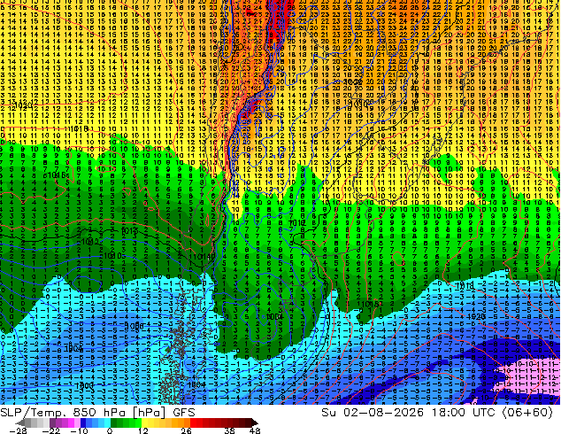Click the 12 label on the color legend

pyautogui.click(x=142, y=430)
